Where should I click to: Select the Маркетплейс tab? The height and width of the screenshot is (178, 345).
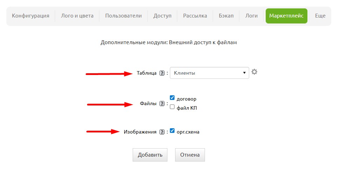click(x=286, y=16)
